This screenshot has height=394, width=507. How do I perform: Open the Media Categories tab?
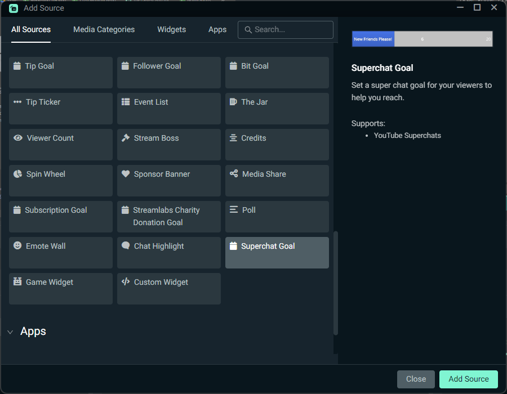[104, 29]
